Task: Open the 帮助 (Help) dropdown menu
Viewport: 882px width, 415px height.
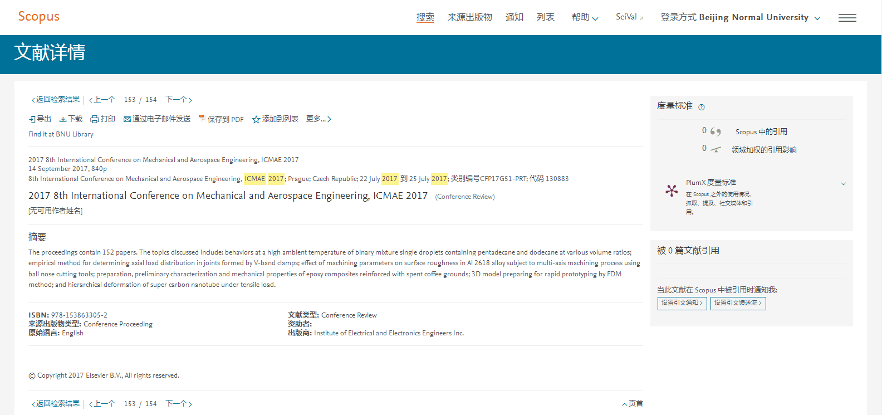Action: (585, 17)
